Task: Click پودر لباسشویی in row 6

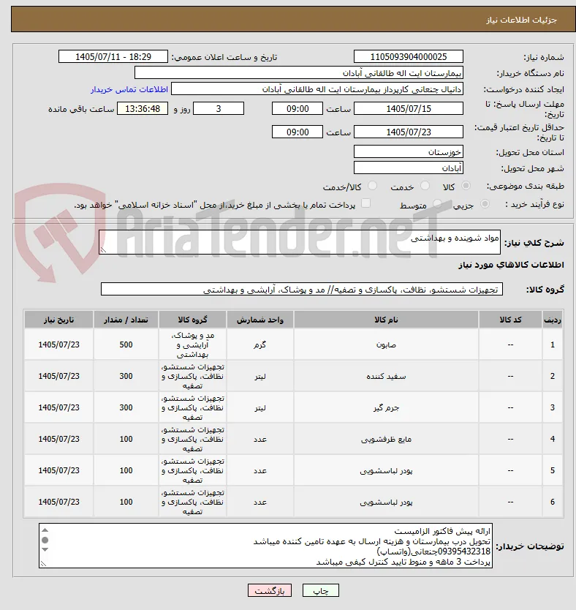Action: tap(386, 502)
